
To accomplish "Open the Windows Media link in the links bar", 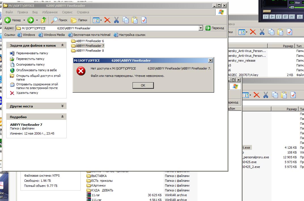I will [52, 35].
